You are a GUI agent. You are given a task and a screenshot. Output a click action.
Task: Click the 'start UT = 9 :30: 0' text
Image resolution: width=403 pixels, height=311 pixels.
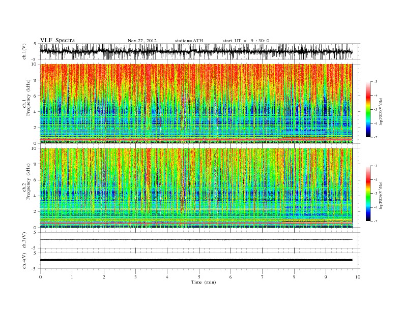[x=246, y=41]
